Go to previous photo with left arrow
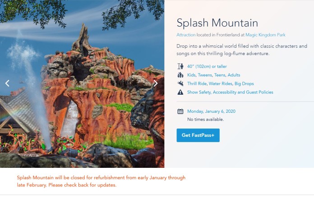Screen dimensions: 314x208 click(x=7, y=83)
